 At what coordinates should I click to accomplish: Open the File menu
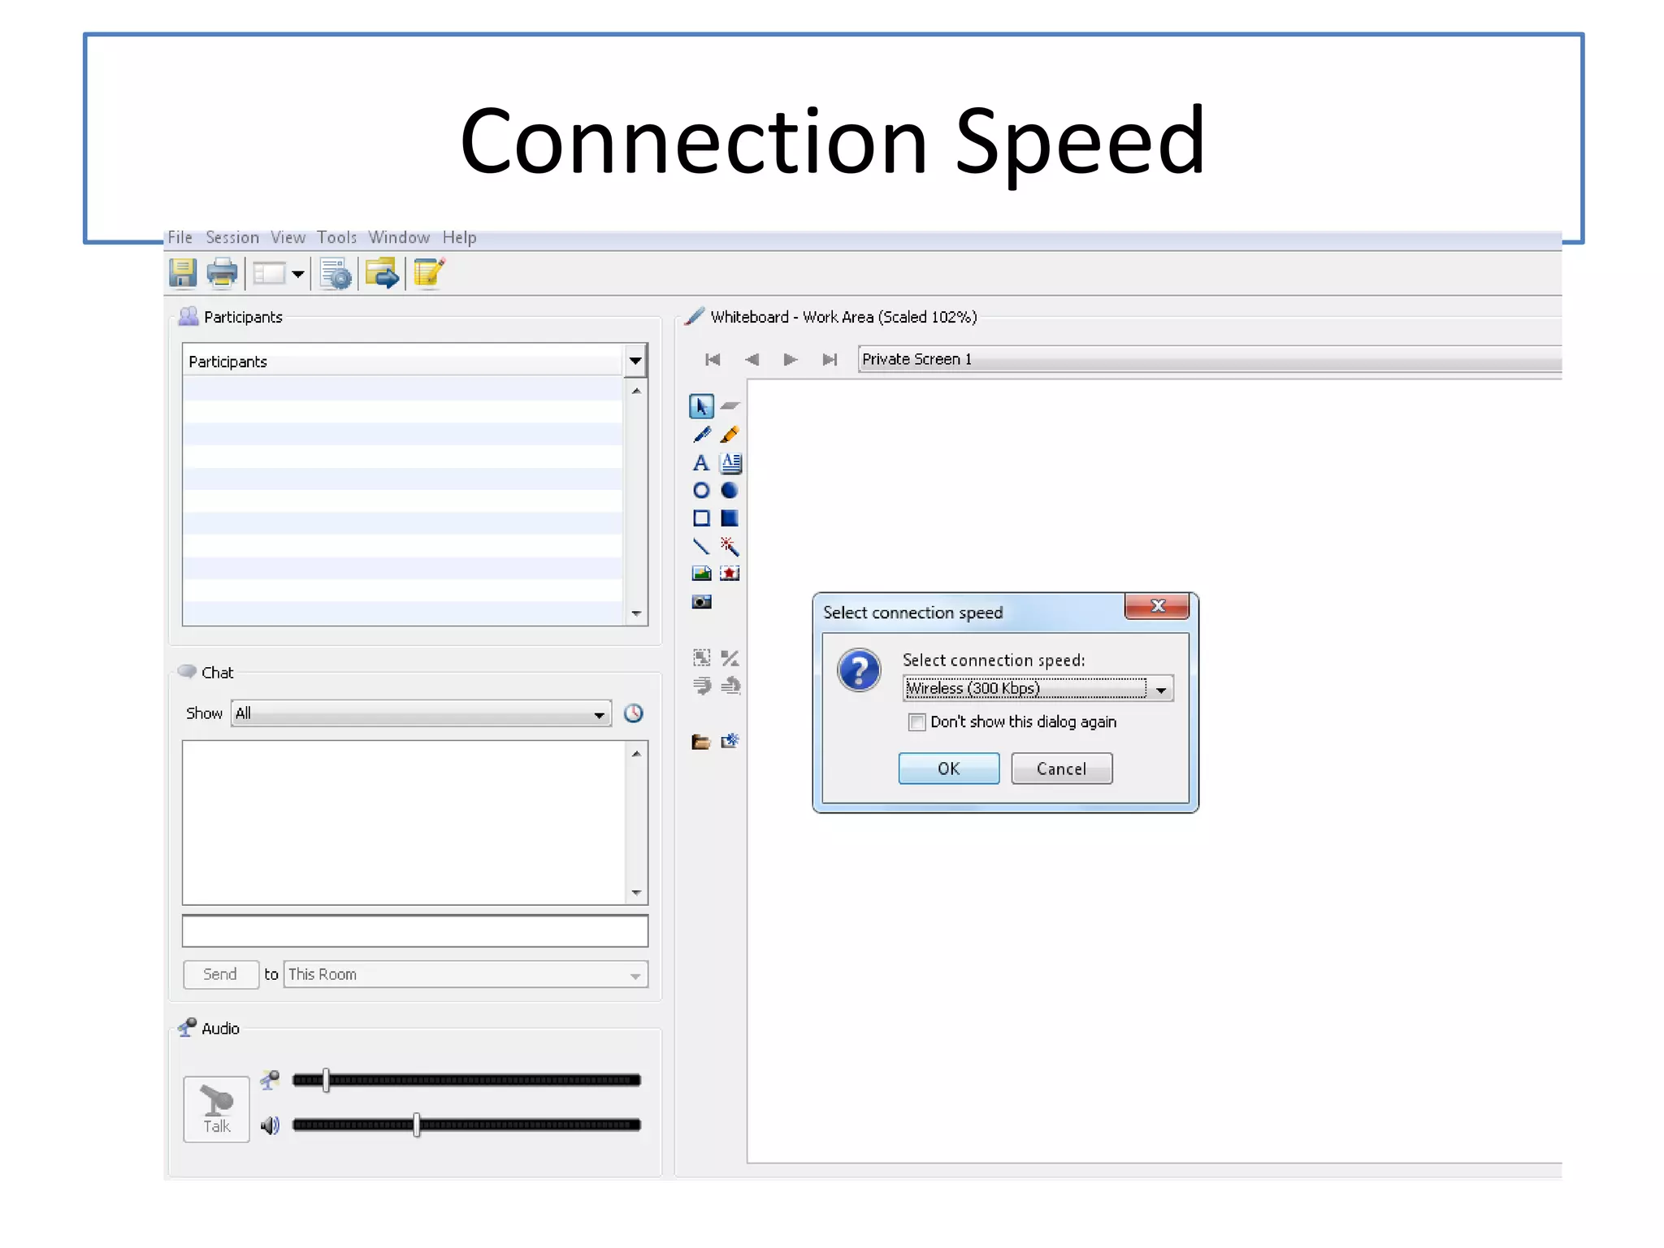180,237
